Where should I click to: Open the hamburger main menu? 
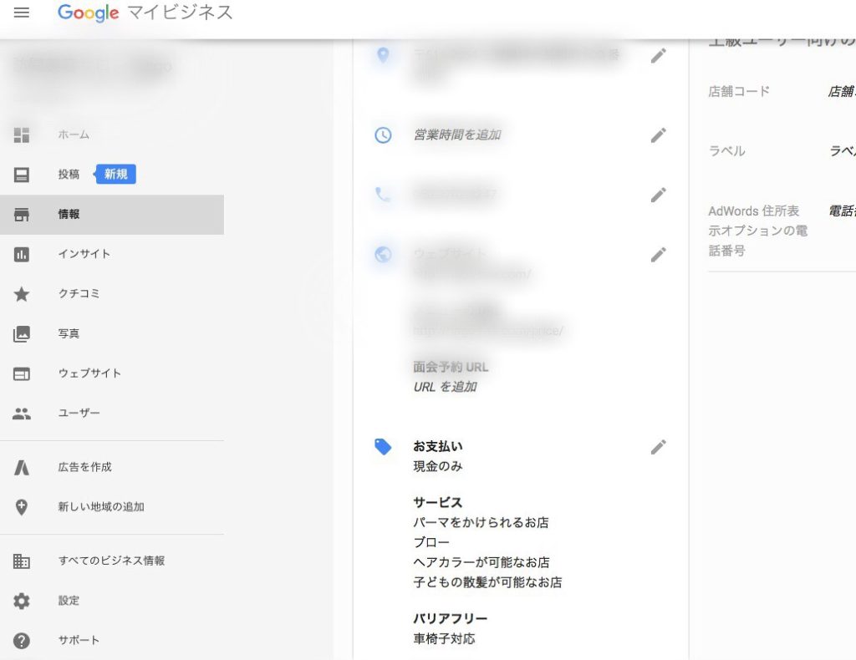[22, 13]
